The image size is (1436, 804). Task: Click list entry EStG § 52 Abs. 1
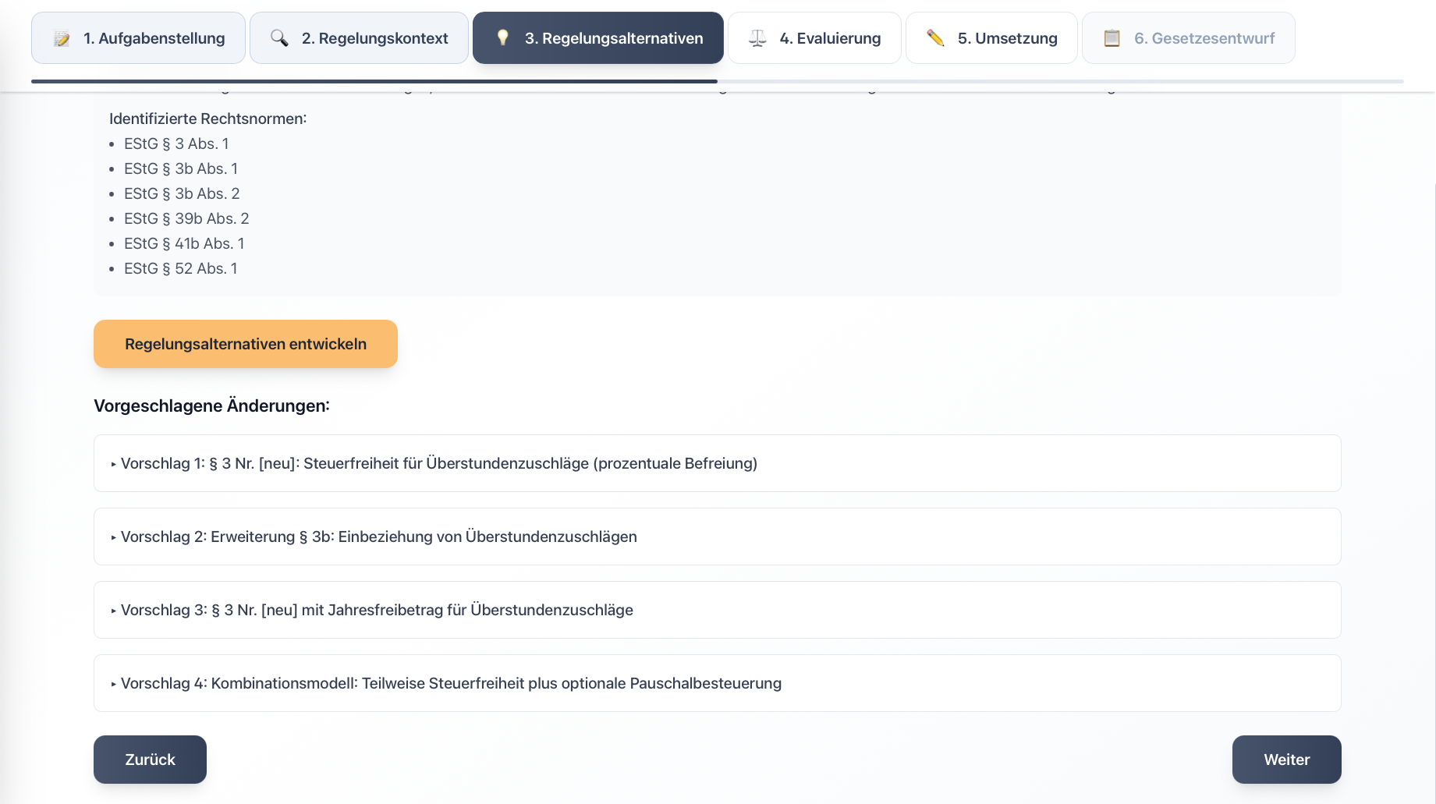point(181,268)
